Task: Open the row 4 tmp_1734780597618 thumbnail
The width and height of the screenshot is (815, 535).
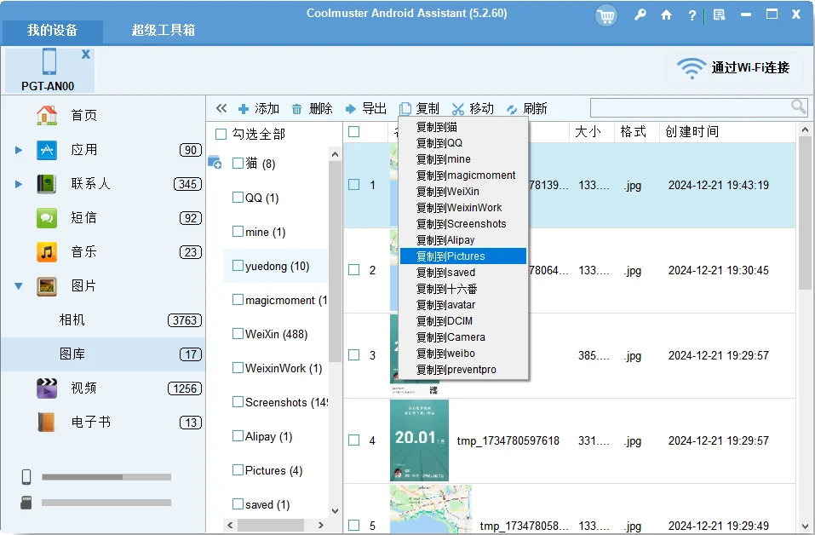Action: tap(420, 440)
